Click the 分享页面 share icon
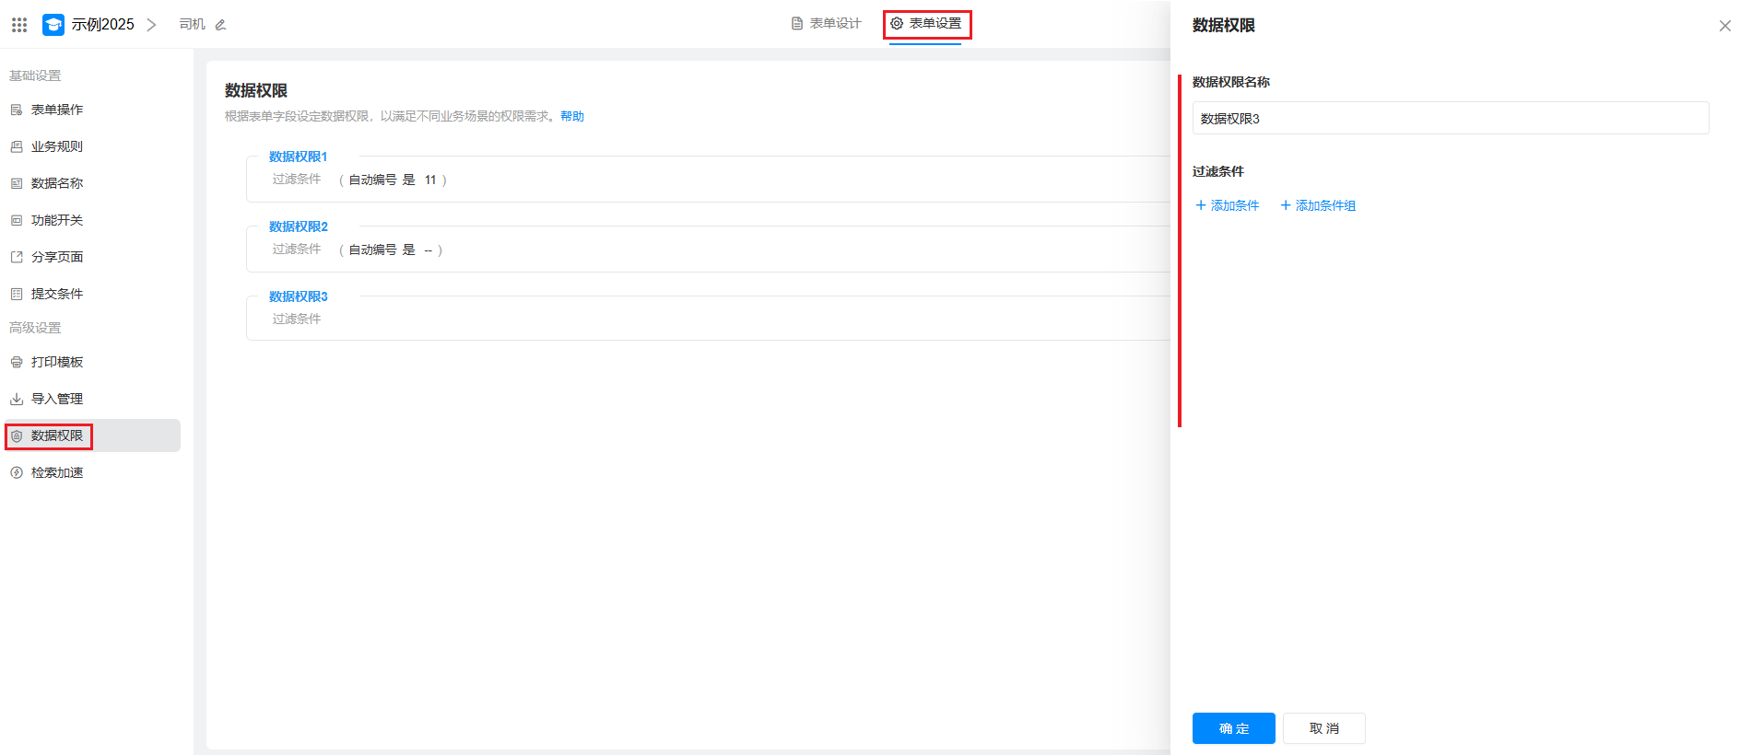 (x=17, y=258)
